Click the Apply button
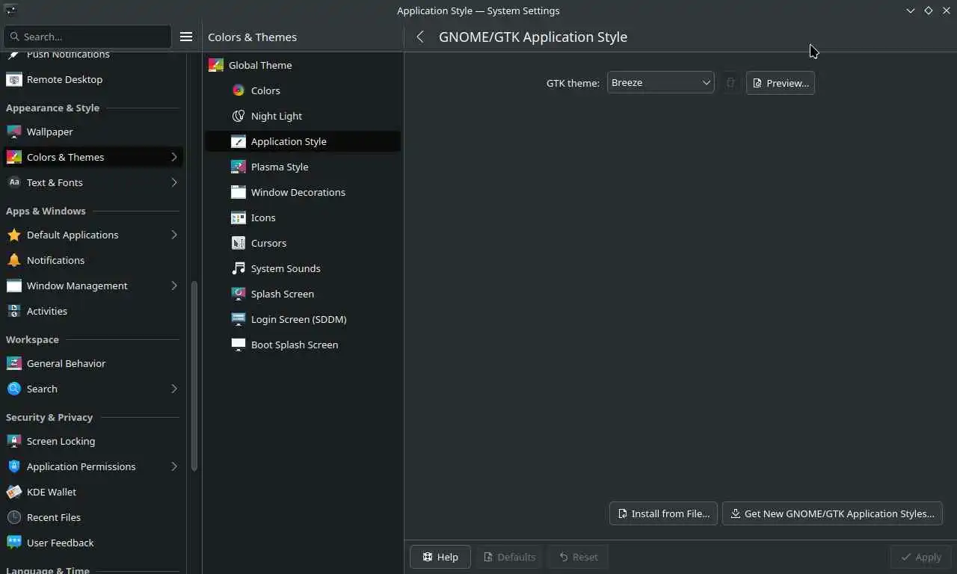 (x=920, y=557)
